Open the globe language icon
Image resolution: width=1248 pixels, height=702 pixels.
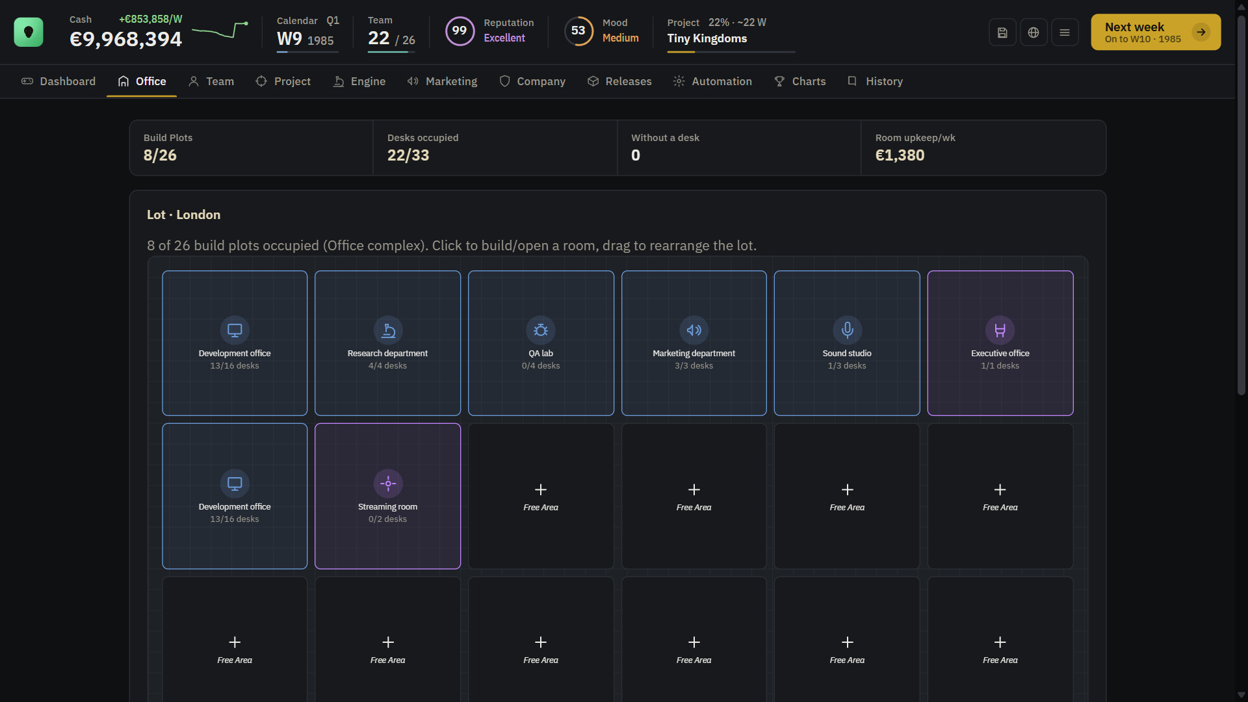(1033, 32)
